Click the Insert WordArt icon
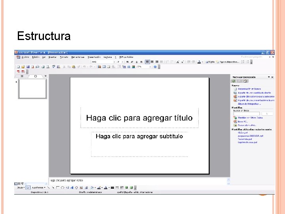This screenshot has height=214, width=285. point(72,187)
